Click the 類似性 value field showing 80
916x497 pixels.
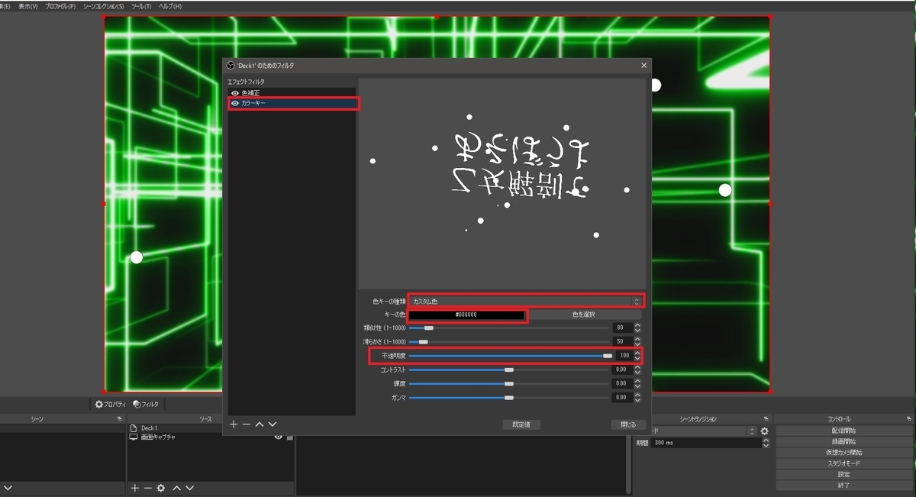pos(622,328)
